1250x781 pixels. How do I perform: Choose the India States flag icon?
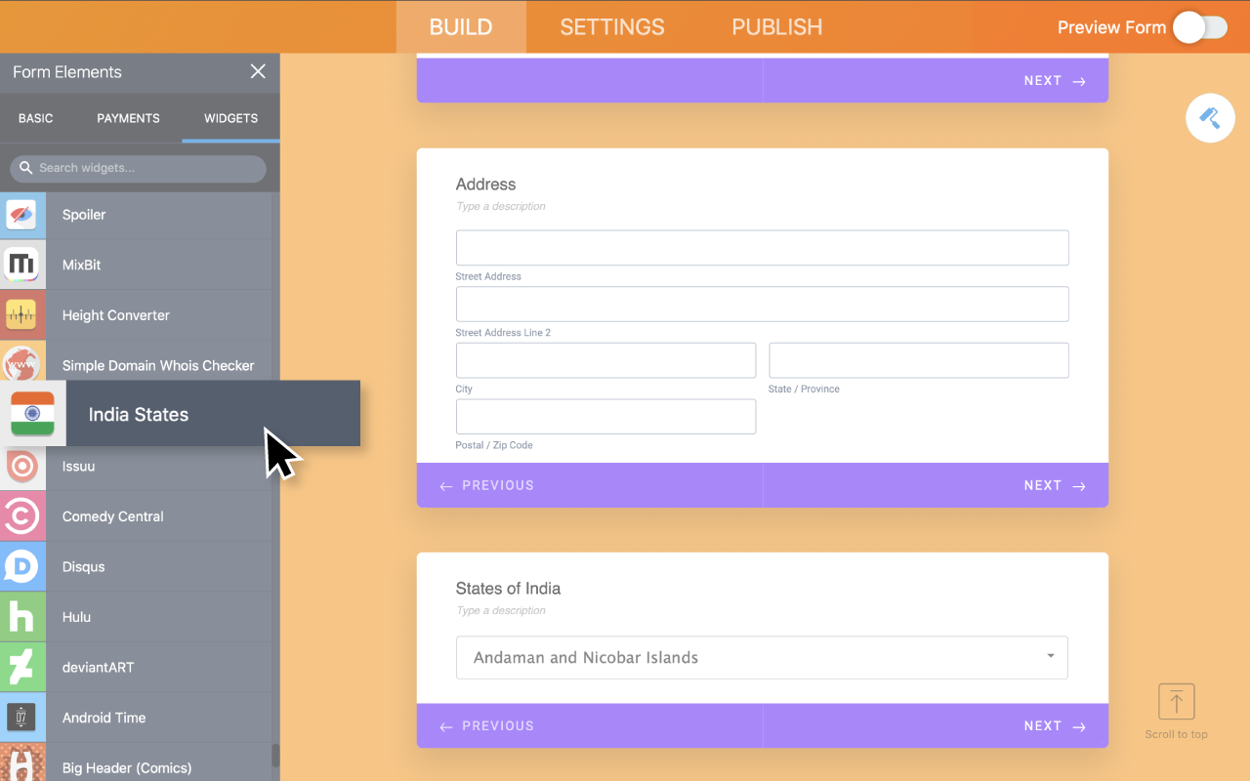32,414
